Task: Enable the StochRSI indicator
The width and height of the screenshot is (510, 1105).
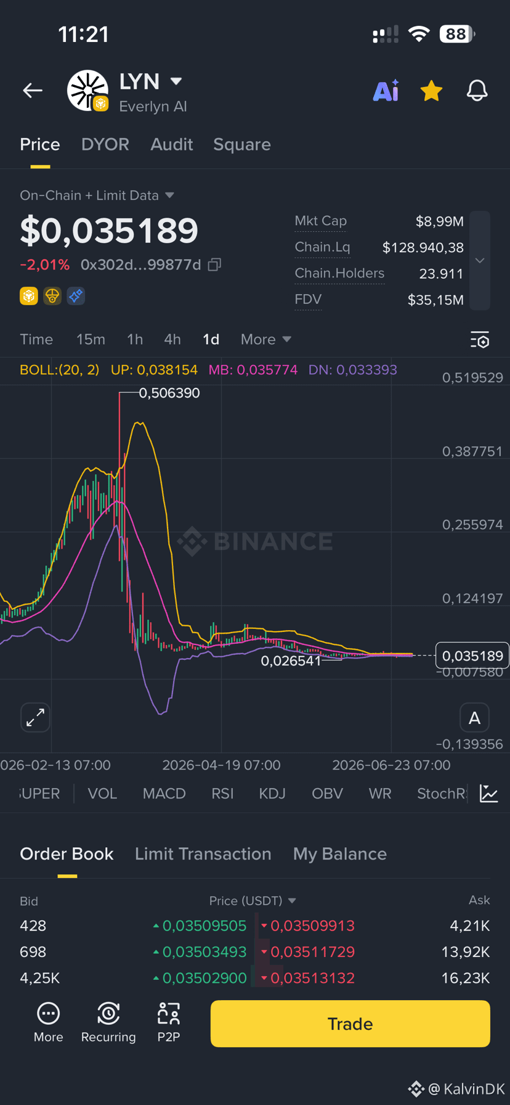Action: 442,794
